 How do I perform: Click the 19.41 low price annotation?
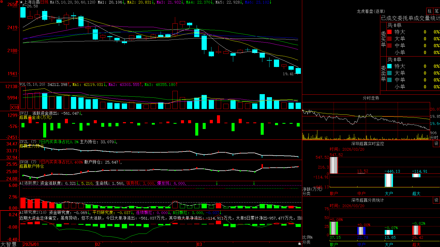click(x=288, y=74)
